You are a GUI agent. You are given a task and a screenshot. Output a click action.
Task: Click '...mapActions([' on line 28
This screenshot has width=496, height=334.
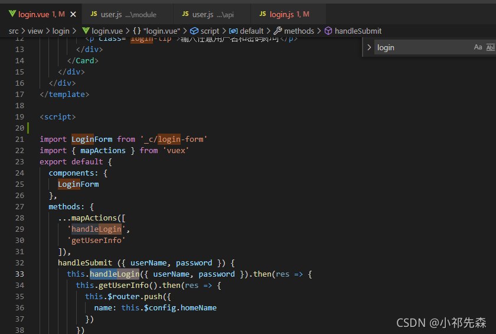click(92, 218)
